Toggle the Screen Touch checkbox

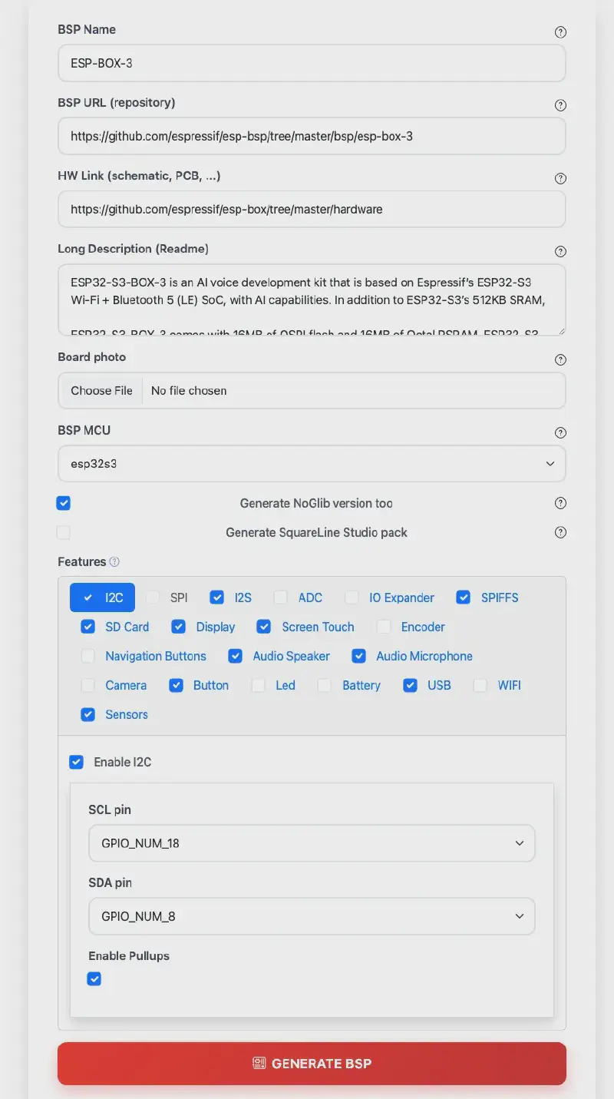(x=264, y=627)
